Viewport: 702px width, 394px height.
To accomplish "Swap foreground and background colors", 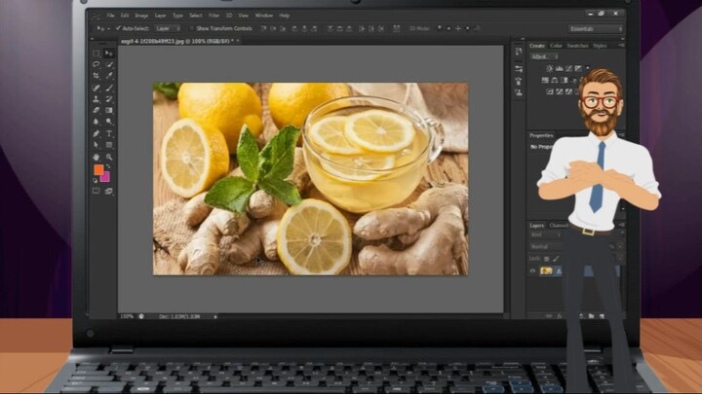I will 108,166.
